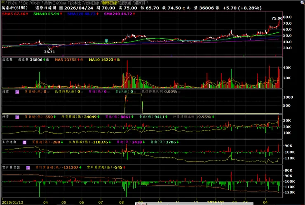The width and height of the screenshot is (305, 205).
Task: Click stock name 萬泰科(6190)
Action: point(15,8)
